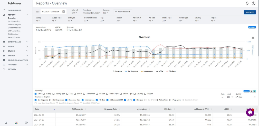The image size is (259, 126).
Task: Click the Add Comparison button
Action: (122, 12)
